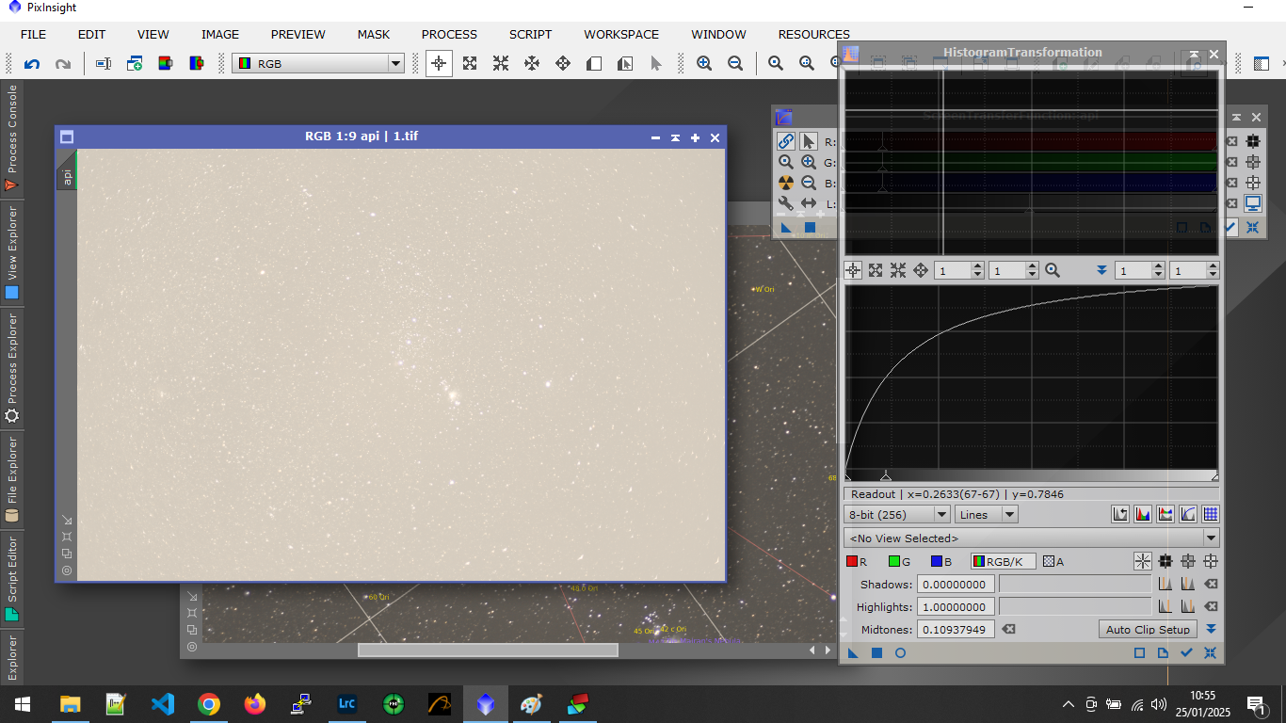The image size is (1286, 723).
Task: Click the Redo arrow in main toolbar
Action: (63, 64)
